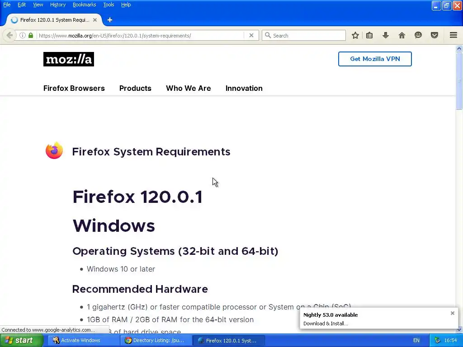Click the scrollbar down arrow

[x=459, y=330]
